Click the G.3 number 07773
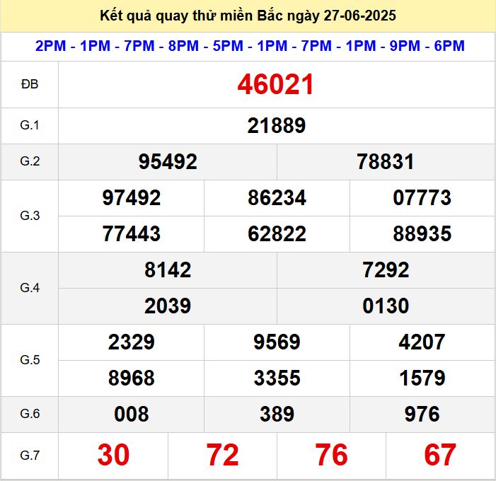Viewport: 496px width, 481px height. (x=422, y=197)
